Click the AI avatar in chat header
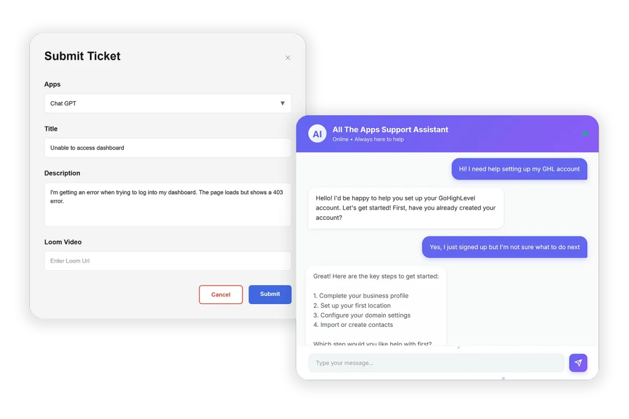629x419 pixels. (x=317, y=134)
